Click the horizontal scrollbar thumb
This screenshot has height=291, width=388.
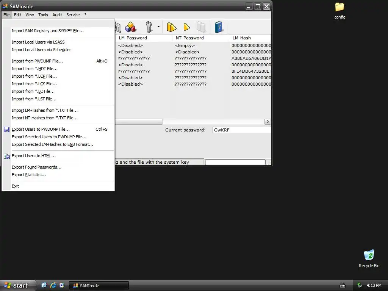coord(139,122)
